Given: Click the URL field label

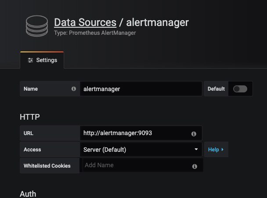Looking at the screenshot, I should coord(29,133).
